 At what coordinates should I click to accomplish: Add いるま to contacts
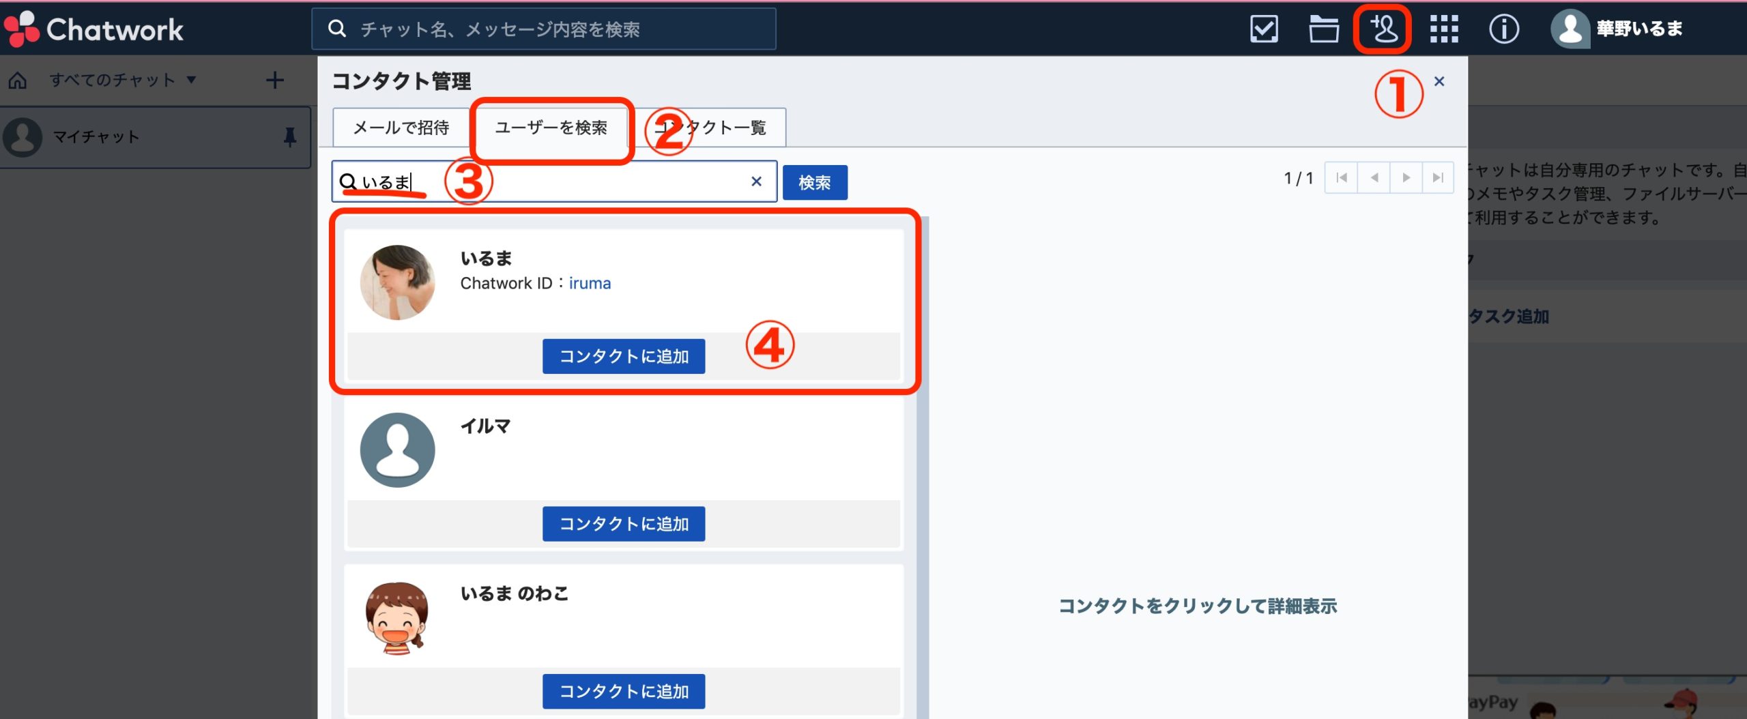click(623, 356)
